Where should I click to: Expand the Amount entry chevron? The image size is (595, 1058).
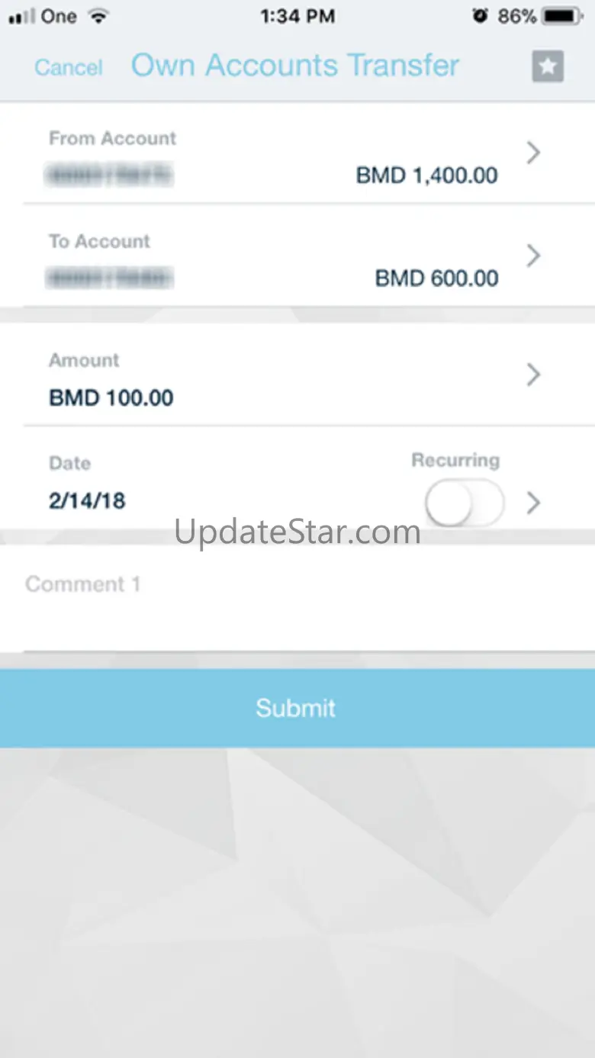pyautogui.click(x=534, y=375)
